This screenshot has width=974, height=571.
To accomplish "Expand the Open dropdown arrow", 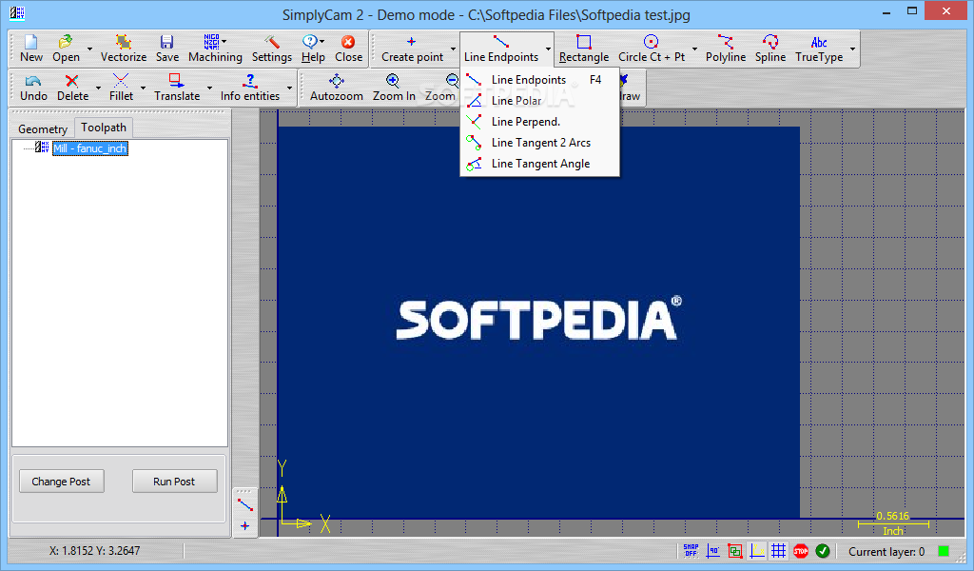I will [89, 49].
